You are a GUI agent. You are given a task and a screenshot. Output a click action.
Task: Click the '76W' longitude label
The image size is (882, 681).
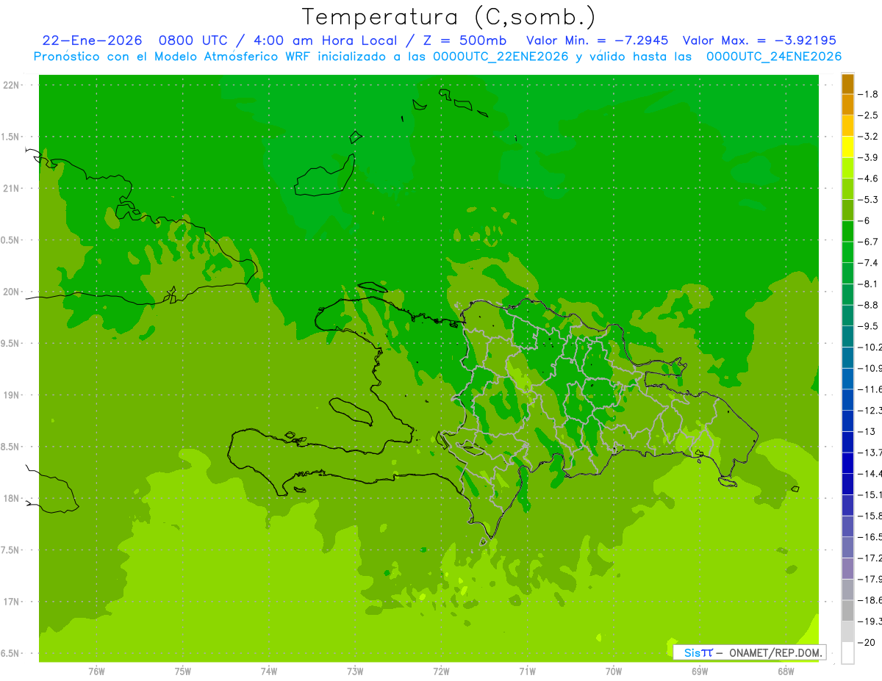[96, 671]
